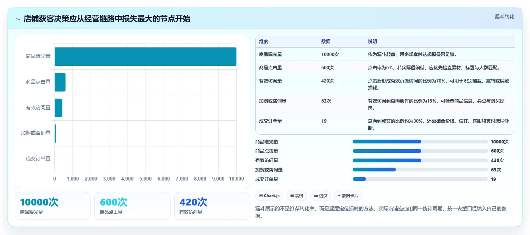The image size is (530, 235).
Task: Click the 漏斗转化 tag in the header
Action: click(x=504, y=17)
